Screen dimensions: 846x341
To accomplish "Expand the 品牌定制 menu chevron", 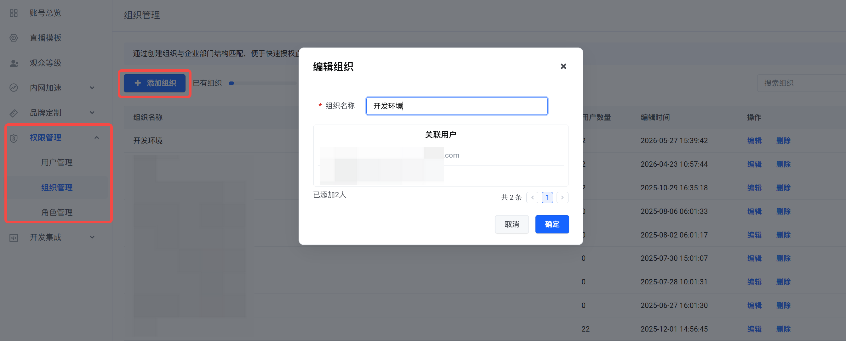I will pyautogui.click(x=92, y=113).
